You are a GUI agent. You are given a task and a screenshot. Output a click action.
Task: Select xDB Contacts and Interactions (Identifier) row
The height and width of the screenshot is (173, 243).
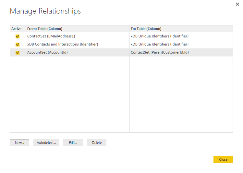pos(62,44)
